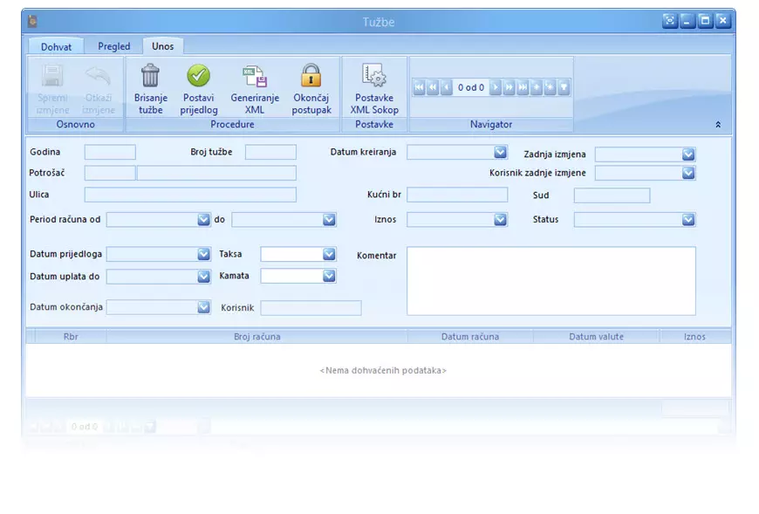Go to next record in Navigator
This screenshot has height=514, width=759.
[496, 87]
